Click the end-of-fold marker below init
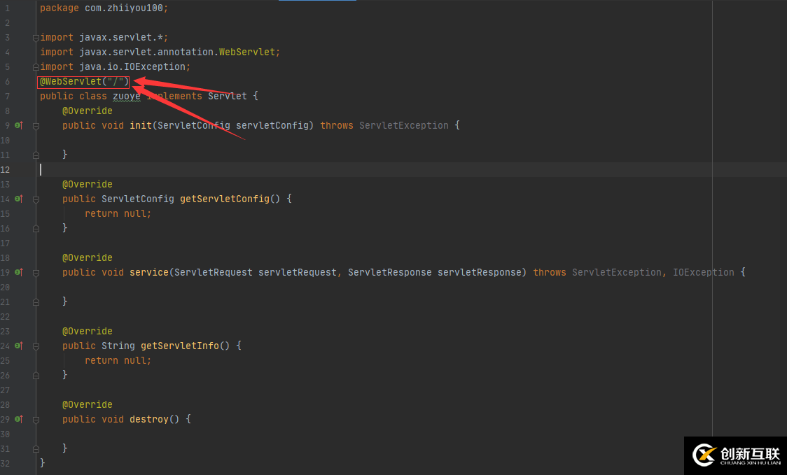This screenshot has height=475, width=787. pos(36,155)
